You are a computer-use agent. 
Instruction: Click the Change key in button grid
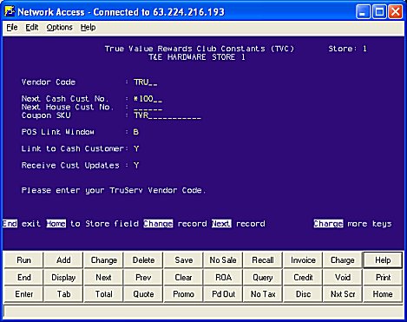103,260
